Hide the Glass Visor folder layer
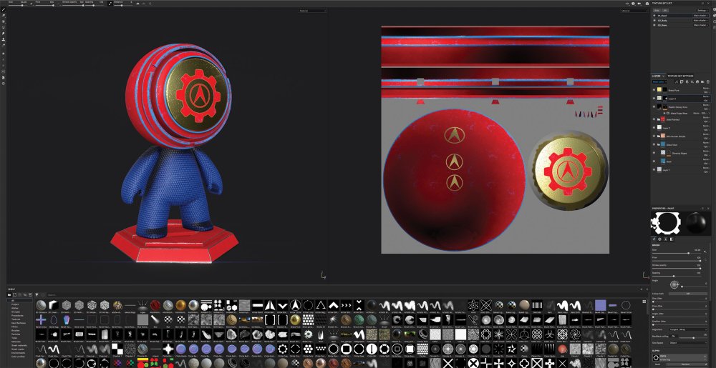Screen dimensions: 716x368 pyautogui.click(x=654, y=145)
